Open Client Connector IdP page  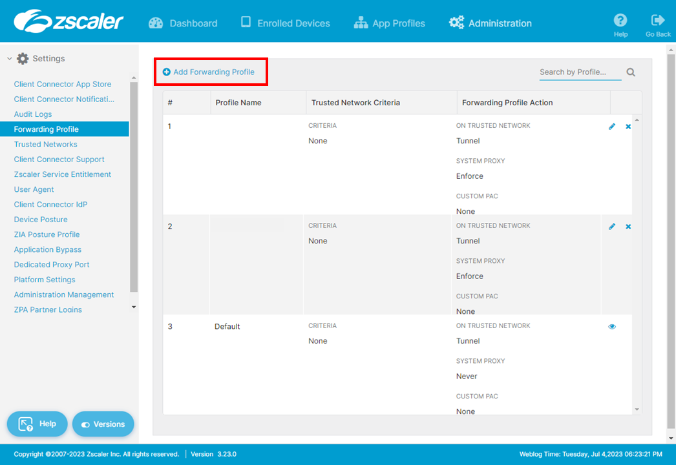tap(50, 204)
